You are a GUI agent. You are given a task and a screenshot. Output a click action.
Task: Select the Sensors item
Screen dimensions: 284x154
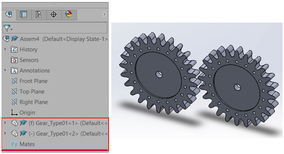[29, 60]
